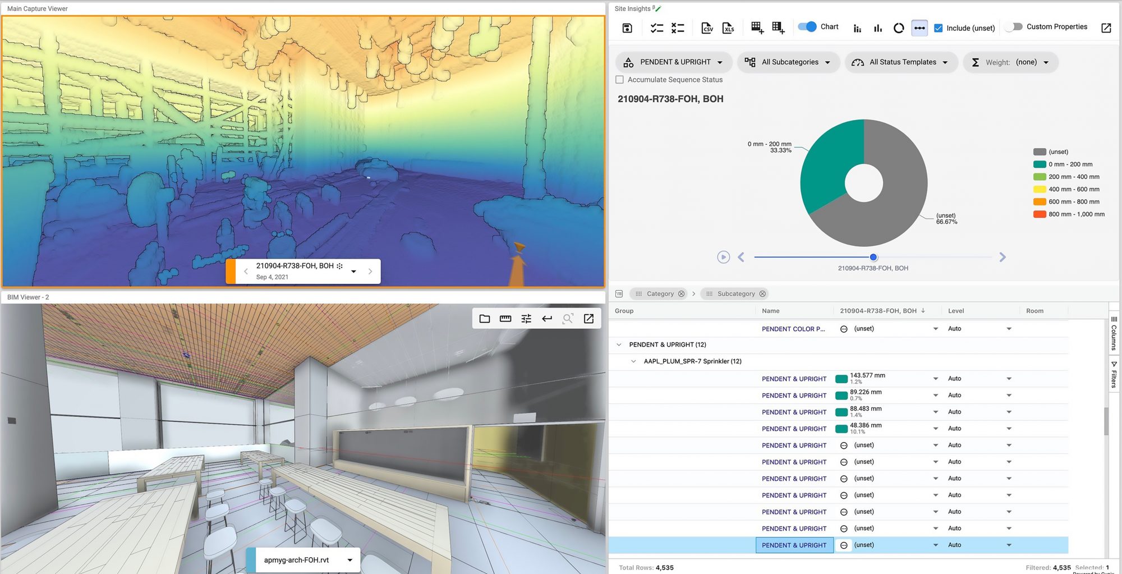Open the vertical Filters side tab
The height and width of the screenshot is (574, 1122).
click(x=1114, y=375)
